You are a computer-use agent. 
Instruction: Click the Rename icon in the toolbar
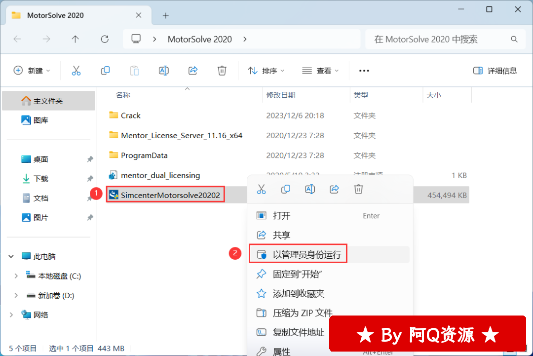coord(163,71)
